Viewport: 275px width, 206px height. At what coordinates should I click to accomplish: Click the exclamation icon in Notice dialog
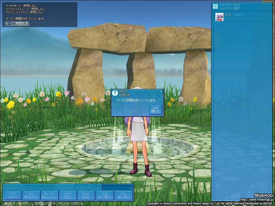click(x=115, y=93)
